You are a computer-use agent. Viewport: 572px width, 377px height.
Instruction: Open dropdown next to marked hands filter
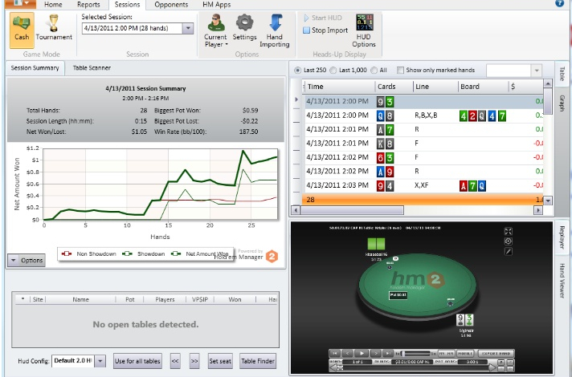click(x=537, y=71)
